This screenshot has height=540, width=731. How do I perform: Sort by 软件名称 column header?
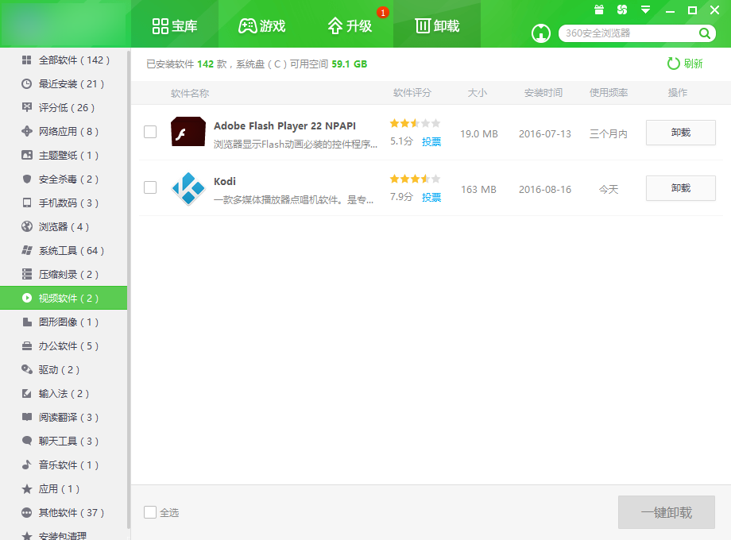point(190,93)
